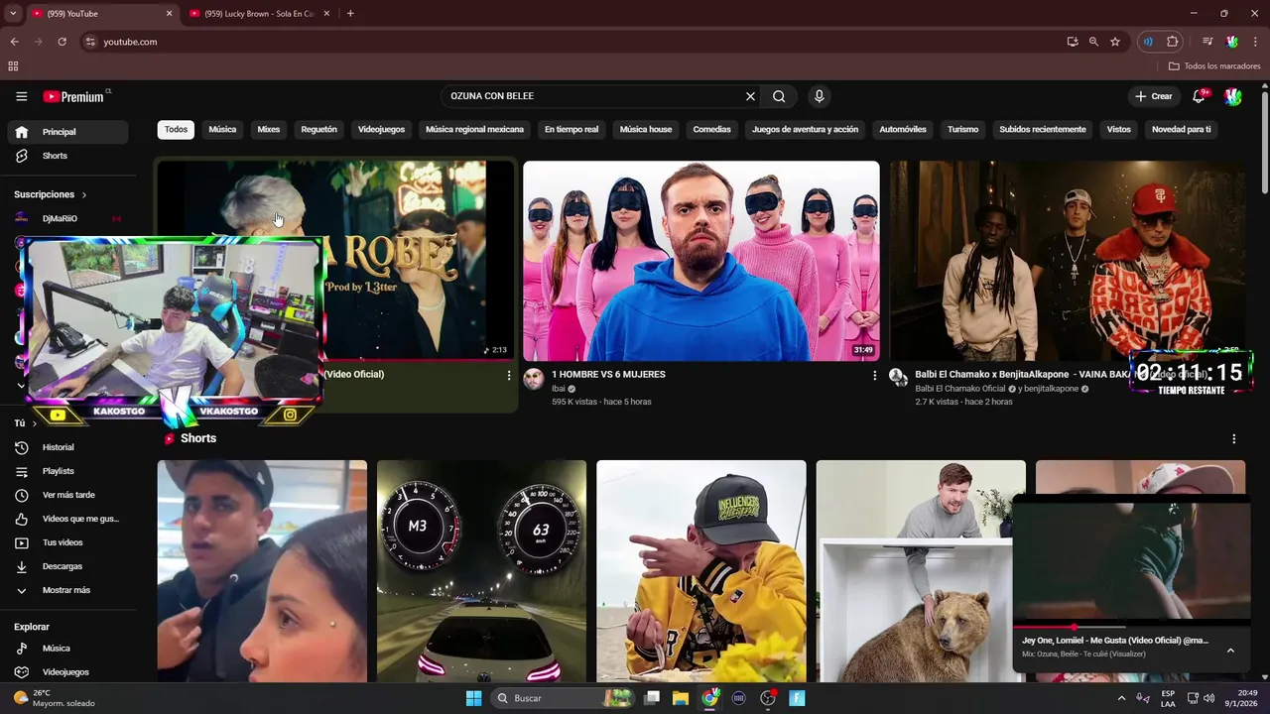Select the Novedad para ti chip
This screenshot has width=1270, height=714.
1181,129
